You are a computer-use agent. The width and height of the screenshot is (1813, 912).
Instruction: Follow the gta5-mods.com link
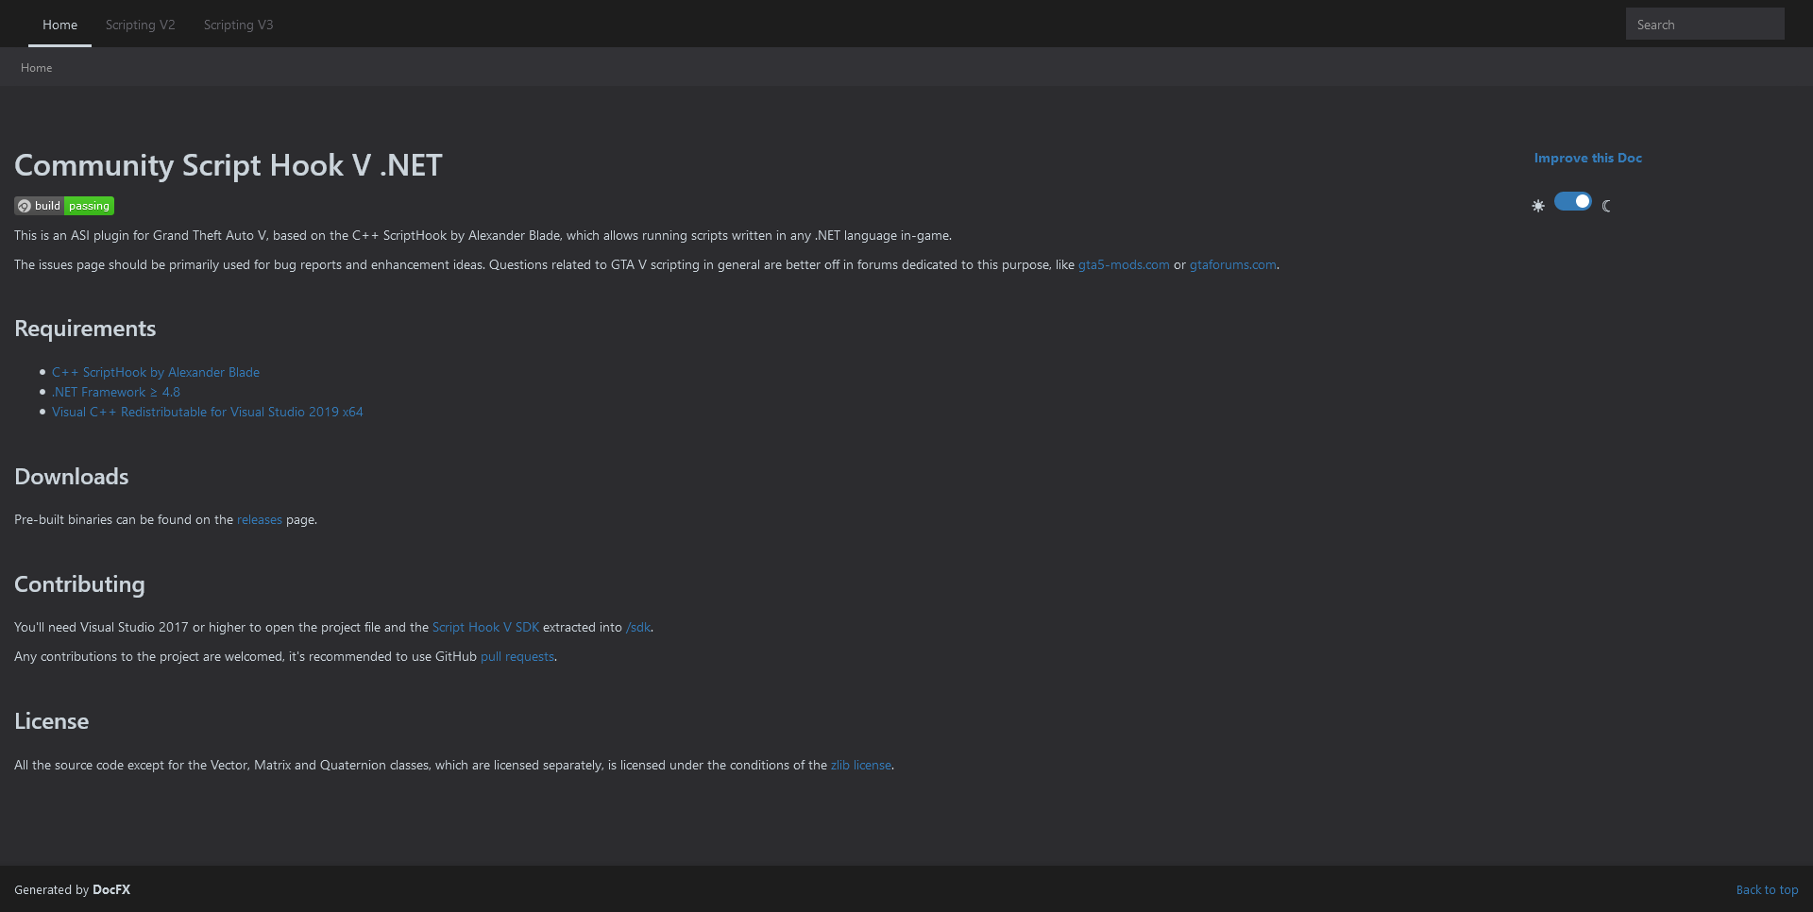(1123, 264)
